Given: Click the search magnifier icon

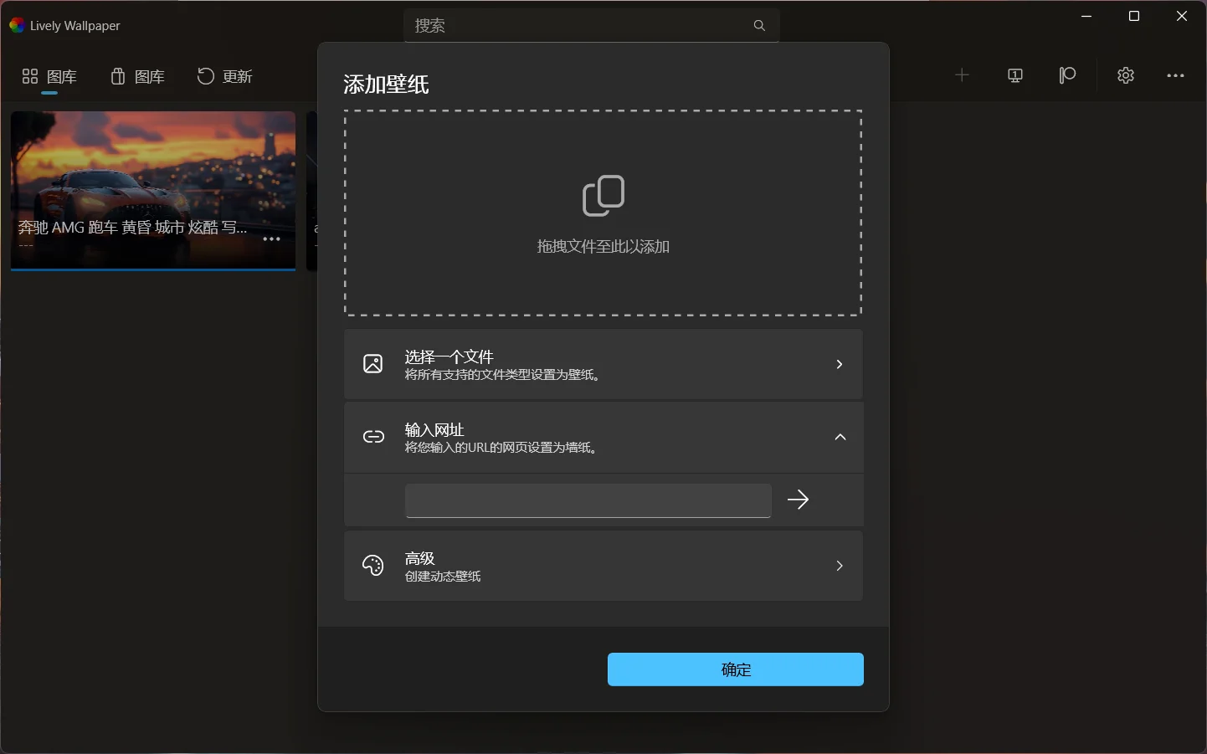Looking at the screenshot, I should [x=758, y=25].
